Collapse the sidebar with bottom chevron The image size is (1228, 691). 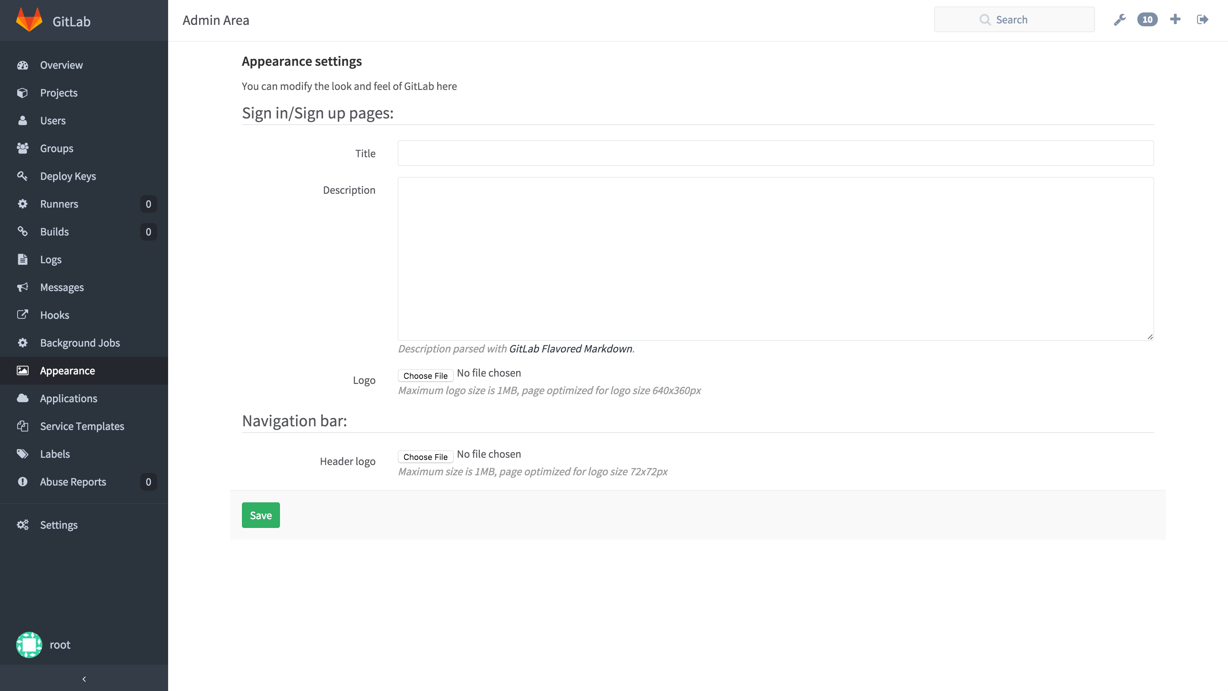click(84, 679)
